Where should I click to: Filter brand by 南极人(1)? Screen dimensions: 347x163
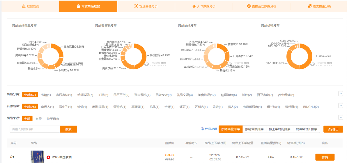click(47, 107)
